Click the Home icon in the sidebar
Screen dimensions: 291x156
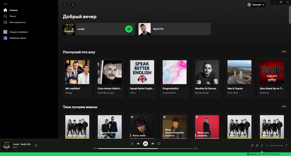tap(5, 10)
